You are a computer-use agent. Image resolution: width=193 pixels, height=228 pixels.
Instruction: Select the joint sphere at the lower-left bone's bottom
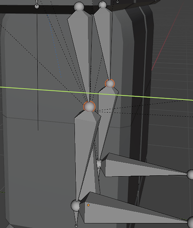click(x=75, y=205)
